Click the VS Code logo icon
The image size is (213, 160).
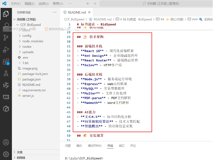pos(4,3)
